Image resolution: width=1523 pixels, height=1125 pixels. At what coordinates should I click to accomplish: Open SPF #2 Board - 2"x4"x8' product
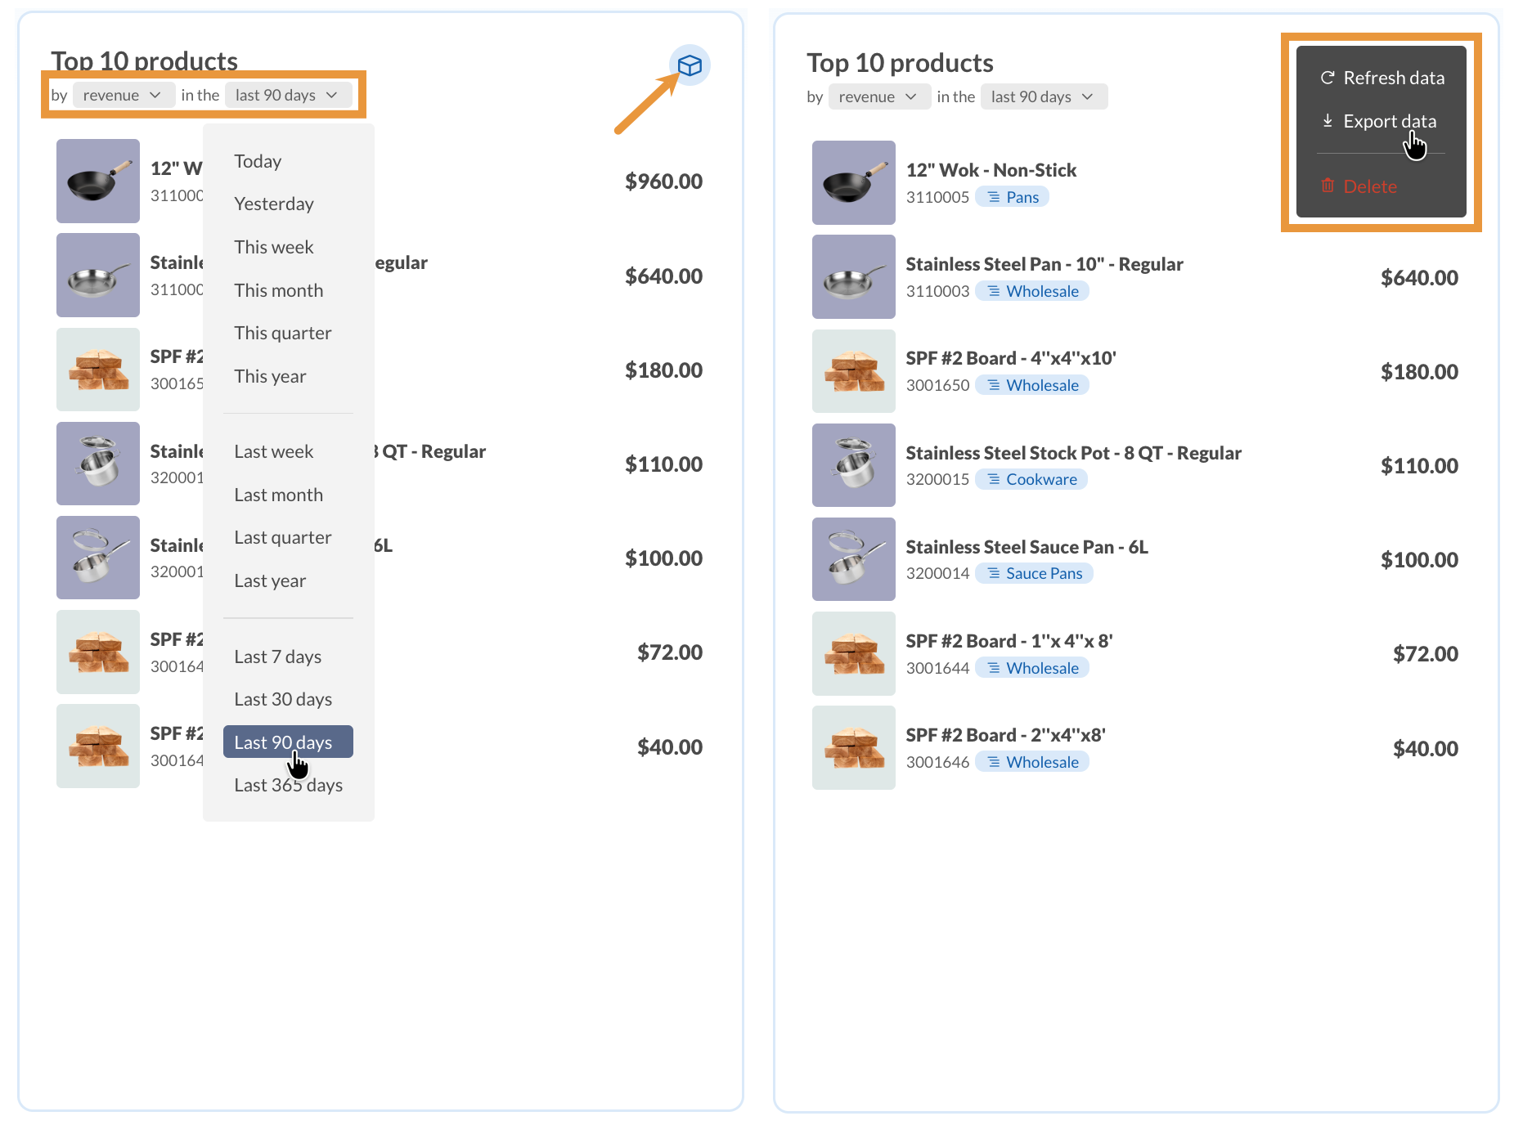pos(1005,735)
